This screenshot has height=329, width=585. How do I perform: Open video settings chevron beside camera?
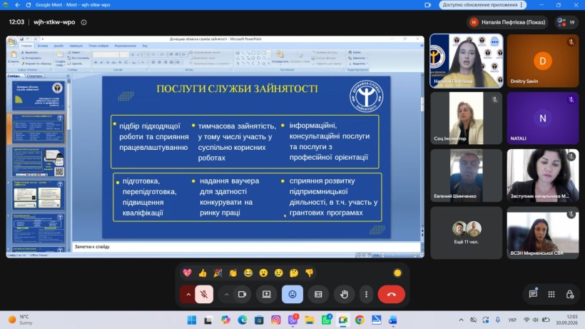tap(226, 294)
